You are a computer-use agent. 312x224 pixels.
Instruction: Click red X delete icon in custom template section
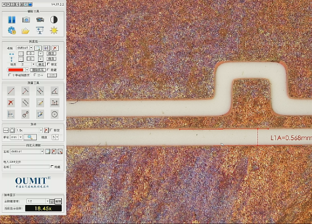(54, 152)
